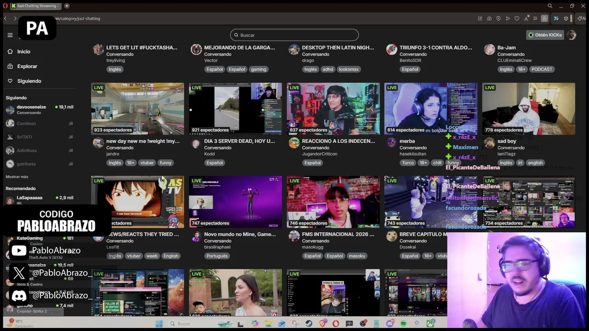Click the weeb tag under Leafiit
The image size is (589, 331).
point(152,256)
